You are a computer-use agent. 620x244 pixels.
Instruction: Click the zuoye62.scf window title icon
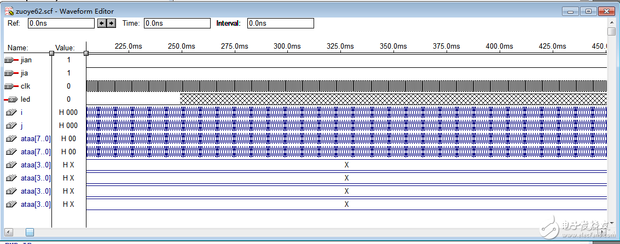9,11
